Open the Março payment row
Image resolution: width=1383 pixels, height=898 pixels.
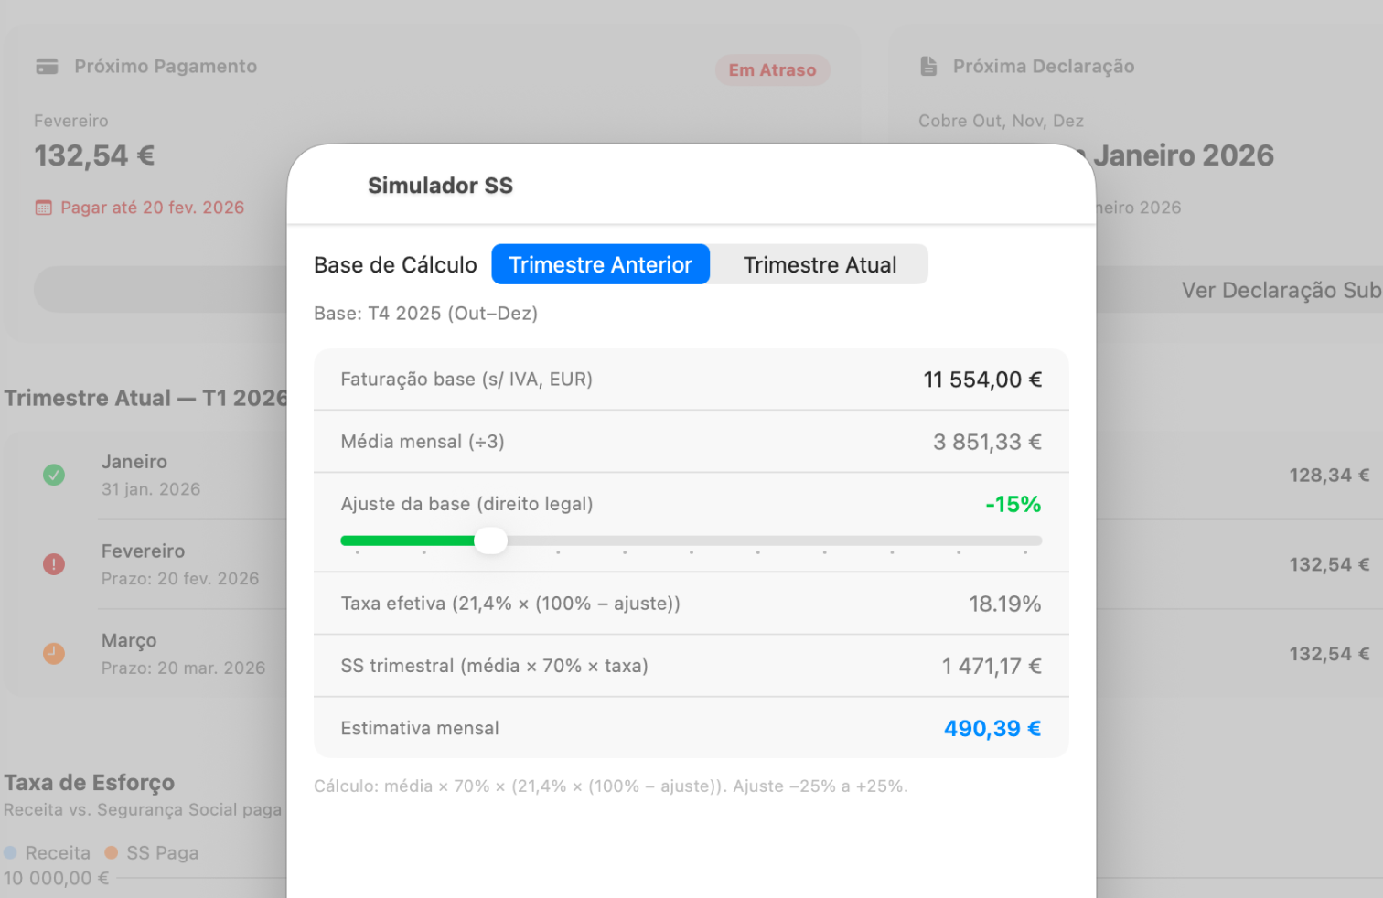[x=183, y=654]
